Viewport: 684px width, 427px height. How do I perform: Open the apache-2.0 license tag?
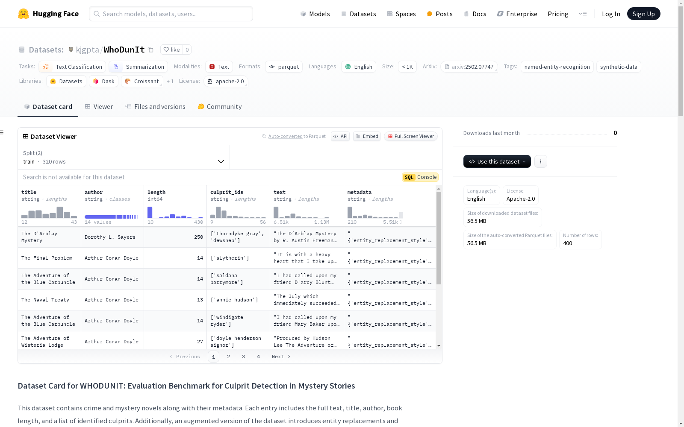pos(226,81)
